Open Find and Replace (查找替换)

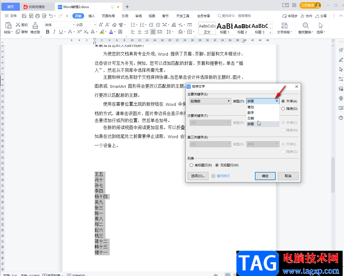(306, 28)
